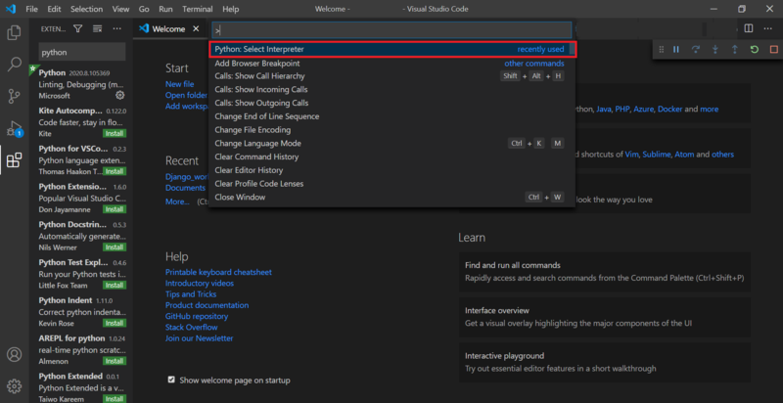Choose Calls: Show Call Hierarchy command
Screen dimensions: 783x403
(392, 76)
